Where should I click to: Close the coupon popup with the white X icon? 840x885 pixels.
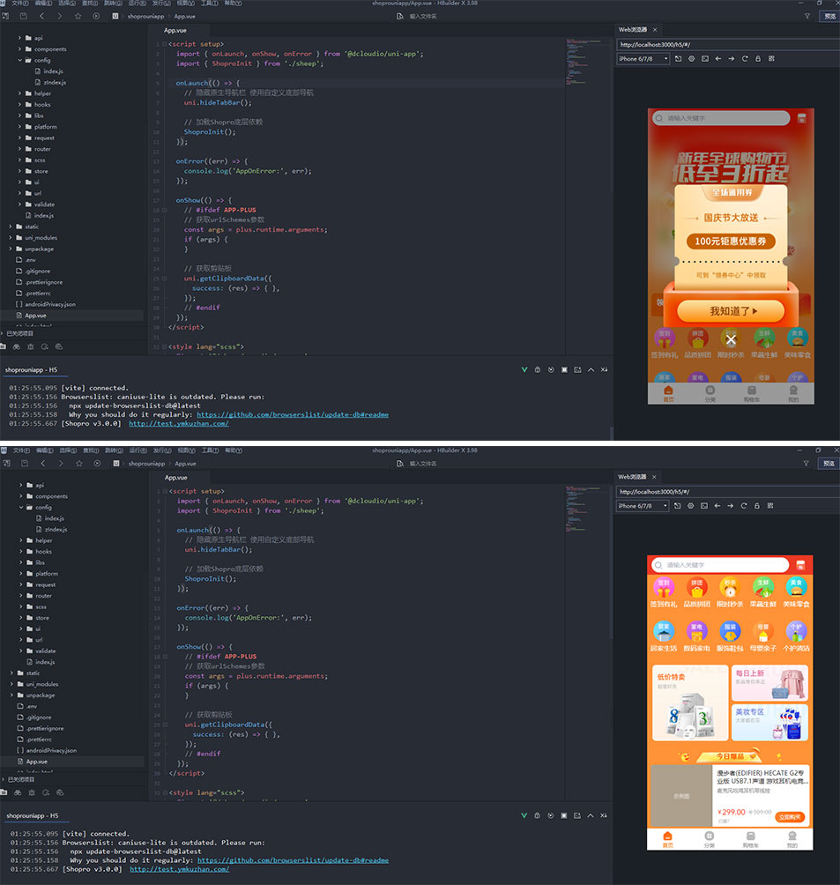coord(730,339)
